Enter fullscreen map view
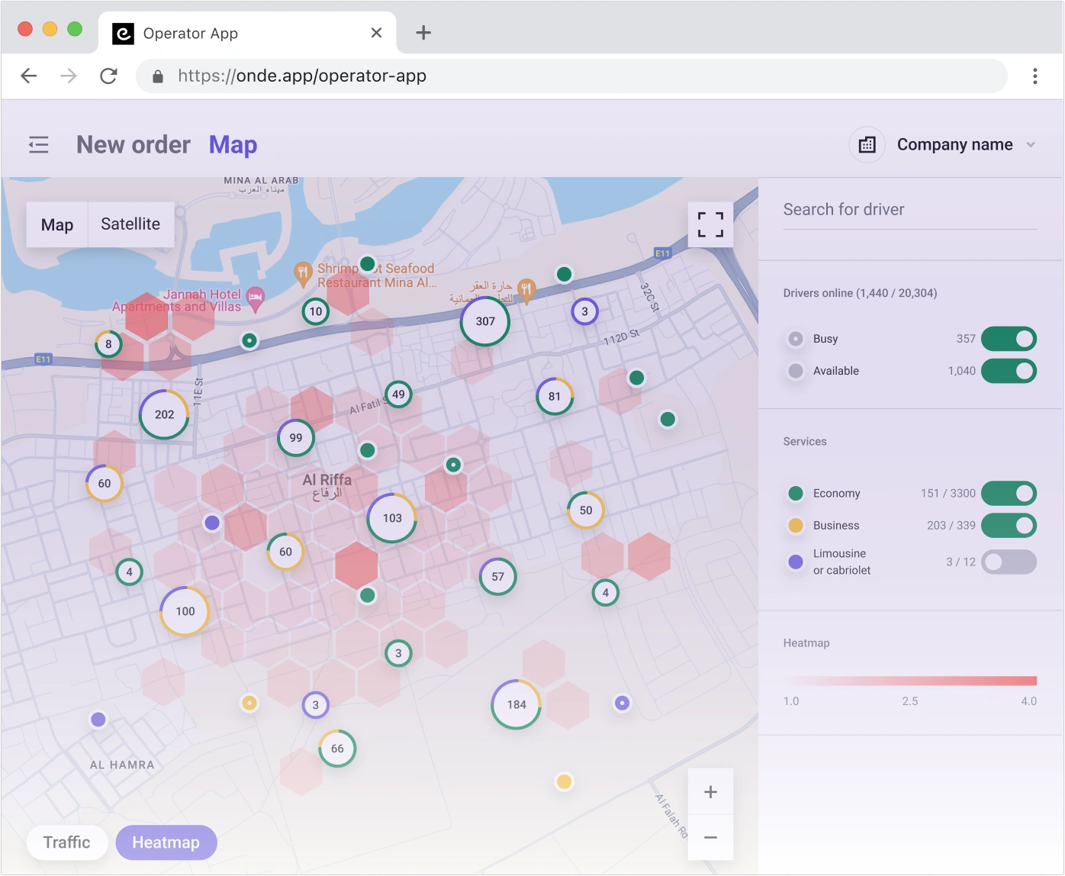This screenshot has width=1065, height=876. (x=709, y=224)
